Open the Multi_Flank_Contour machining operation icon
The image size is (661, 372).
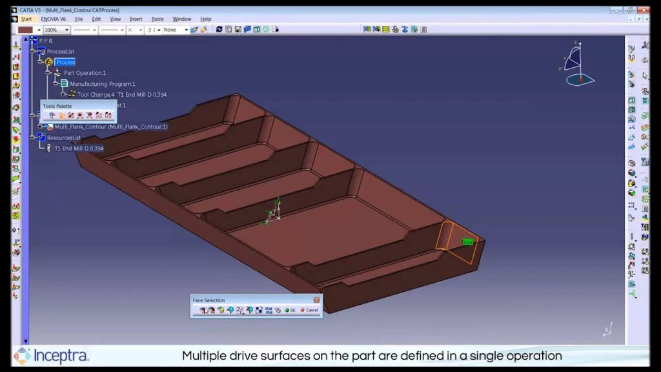coord(50,127)
